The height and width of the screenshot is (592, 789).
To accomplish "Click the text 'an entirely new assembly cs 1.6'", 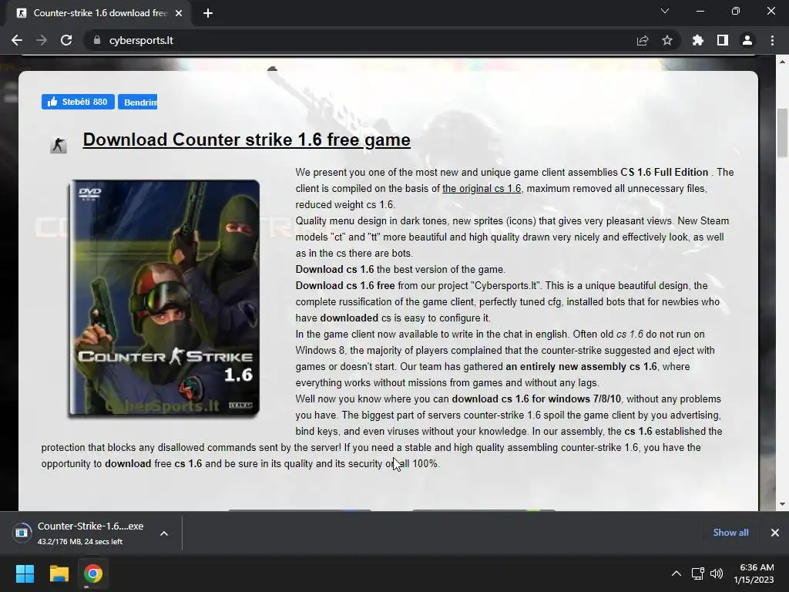I will 581,366.
